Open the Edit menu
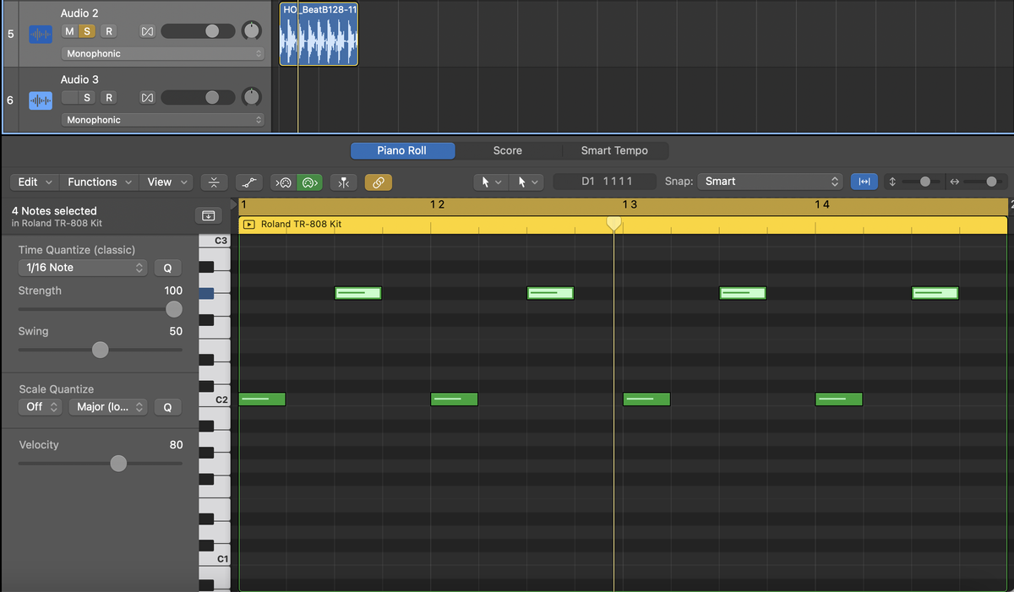This screenshot has width=1014, height=592. (35, 182)
